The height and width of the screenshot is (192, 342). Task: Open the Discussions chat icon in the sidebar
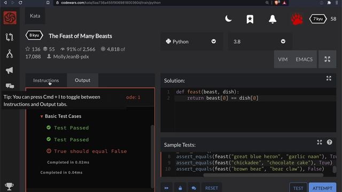click(x=10, y=86)
